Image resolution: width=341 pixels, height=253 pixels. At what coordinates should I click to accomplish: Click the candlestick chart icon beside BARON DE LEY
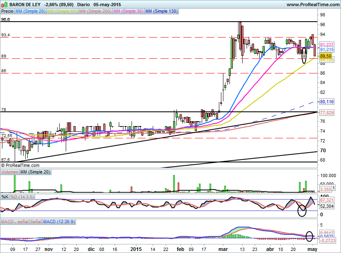pos(4,4)
